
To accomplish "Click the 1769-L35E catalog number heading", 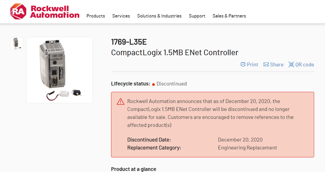I will pos(129,42).
